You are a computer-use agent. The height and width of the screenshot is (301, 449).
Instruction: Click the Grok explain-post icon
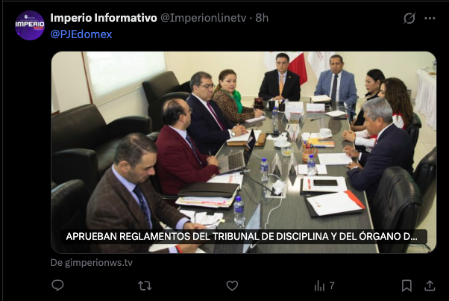point(409,19)
